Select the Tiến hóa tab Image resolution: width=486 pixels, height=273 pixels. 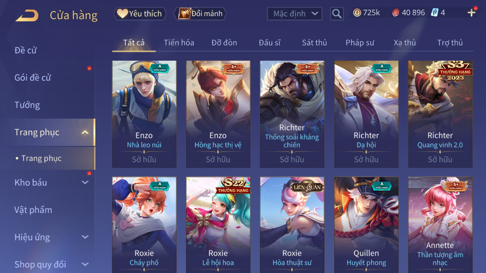pos(179,43)
